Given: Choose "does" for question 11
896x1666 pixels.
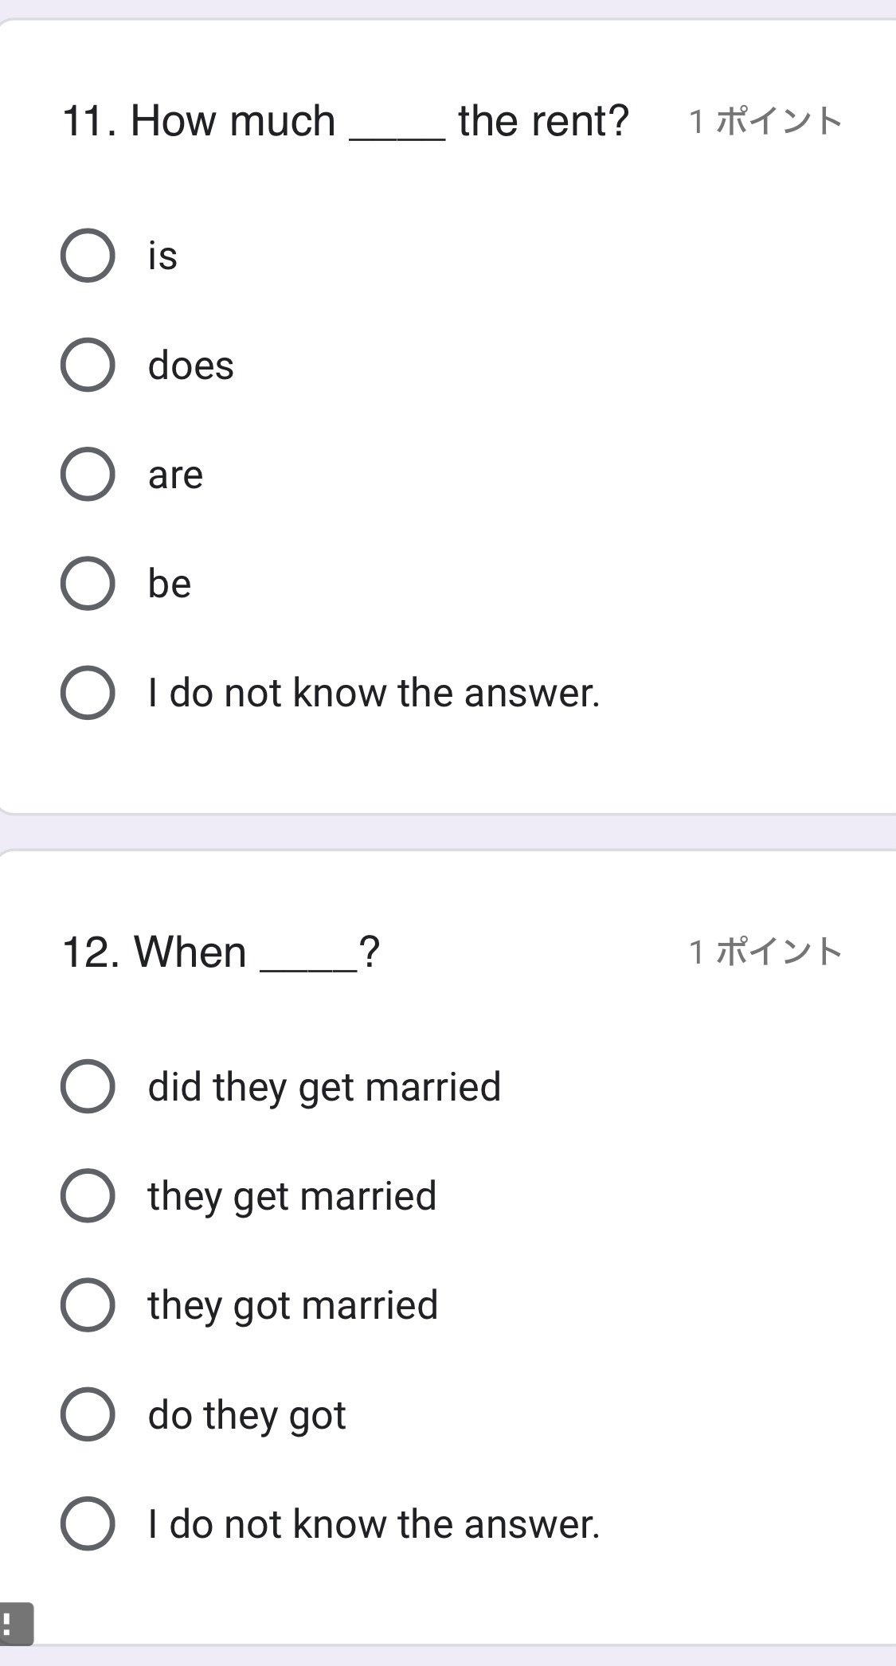Looking at the screenshot, I should pyautogui.click(x=88, y=365).
